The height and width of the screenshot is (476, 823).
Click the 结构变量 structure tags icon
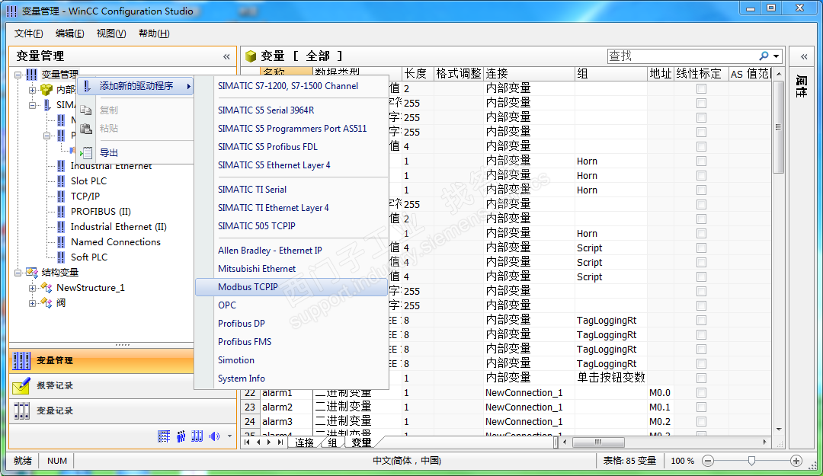32,273
